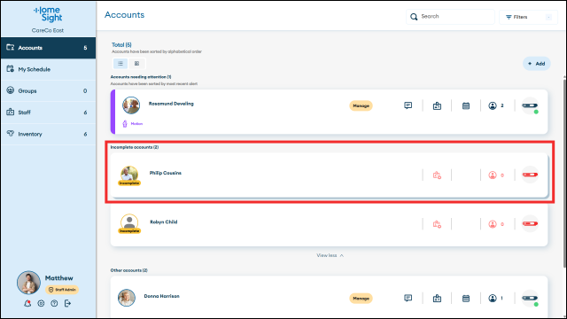The width and height of the screenshot is (567, 319).
Task: Open My Schedule in the sidebar
Action: (x=48, y=69)
